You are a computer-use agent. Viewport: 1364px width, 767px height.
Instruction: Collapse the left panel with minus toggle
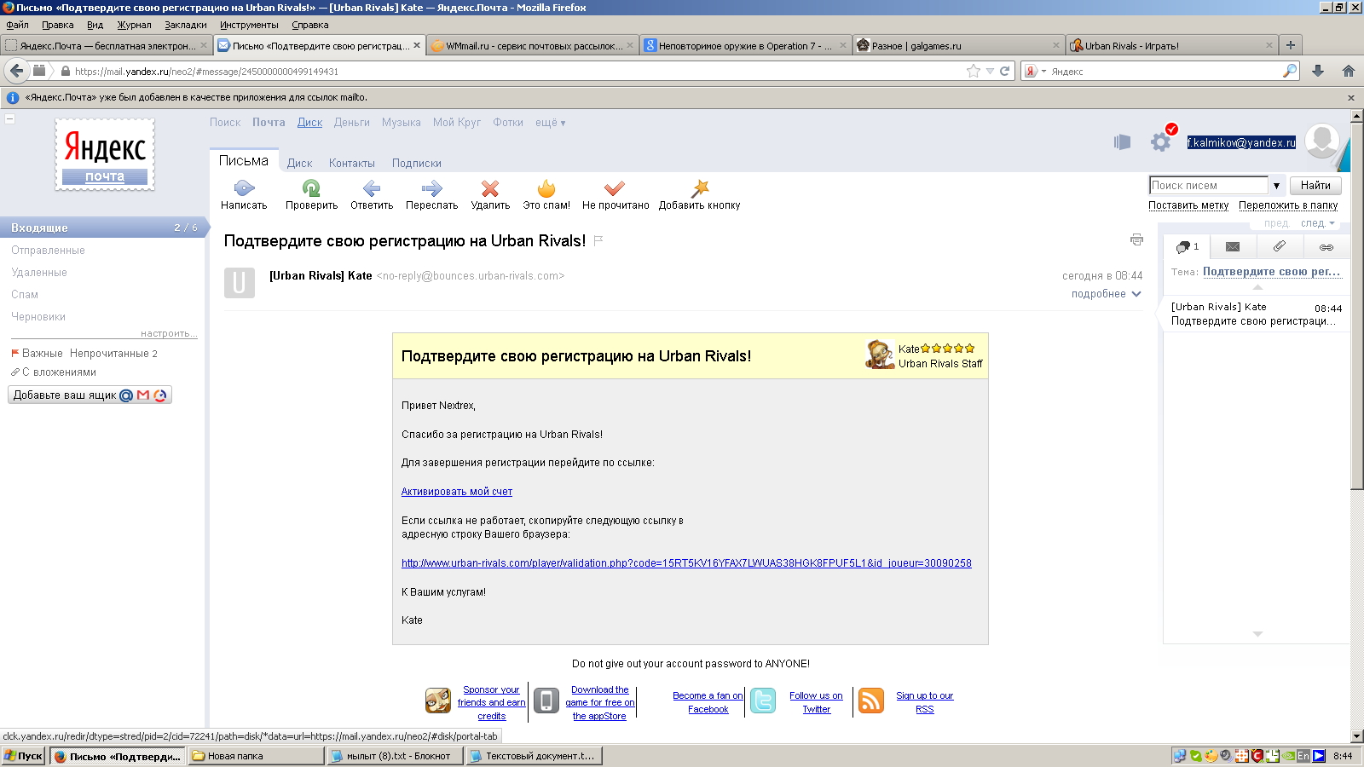[x=9, y=118]
